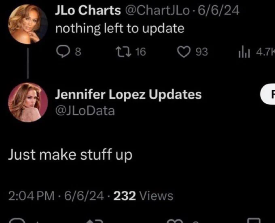Tap the retweet icon under Jennifer Lopez Updates' tweet
This screenshot has width=275, height=223.
tap(94, 221)
